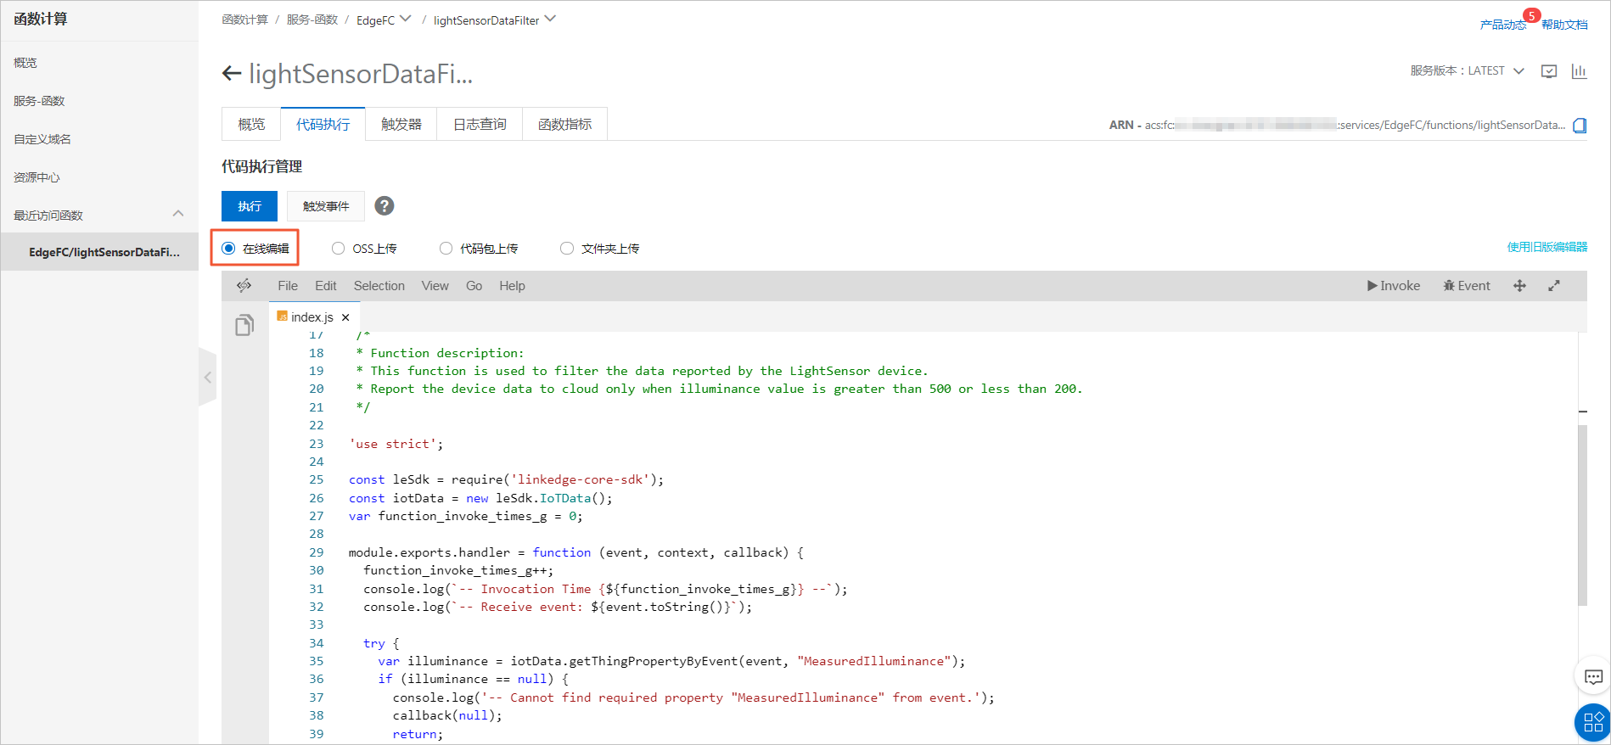Collapse the left sidebar handle
1611x745 pixels.
pyautogui.click(x=208, y=377)
